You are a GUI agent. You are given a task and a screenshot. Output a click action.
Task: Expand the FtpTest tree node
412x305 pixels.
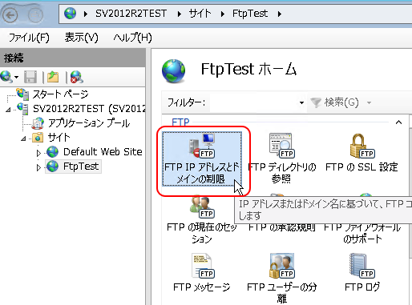[x=38, y=167]
